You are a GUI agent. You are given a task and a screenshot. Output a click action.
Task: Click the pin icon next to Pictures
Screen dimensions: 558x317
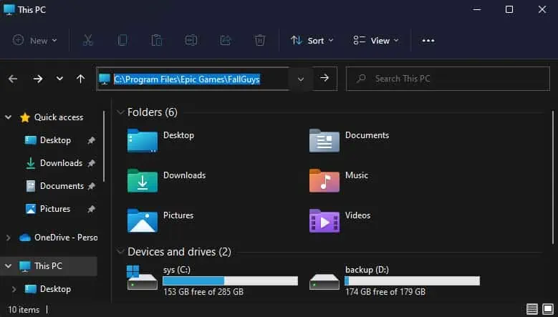[92, 209]
